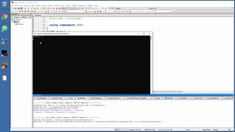Click code line 'using namespace std;'
The height and width of the screenshot is (132, 235).
66,25
